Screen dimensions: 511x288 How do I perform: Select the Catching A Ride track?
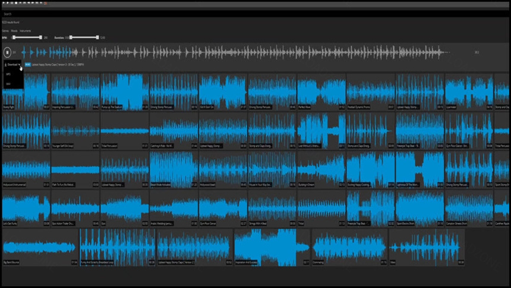click(174, 131)
